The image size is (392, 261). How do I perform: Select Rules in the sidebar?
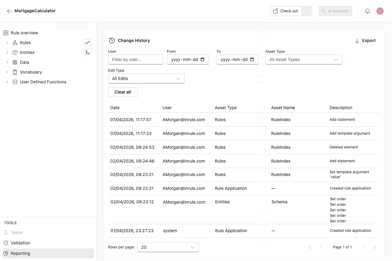25,43
